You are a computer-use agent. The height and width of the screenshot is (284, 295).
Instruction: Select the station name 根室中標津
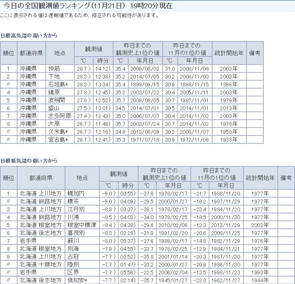81,225
